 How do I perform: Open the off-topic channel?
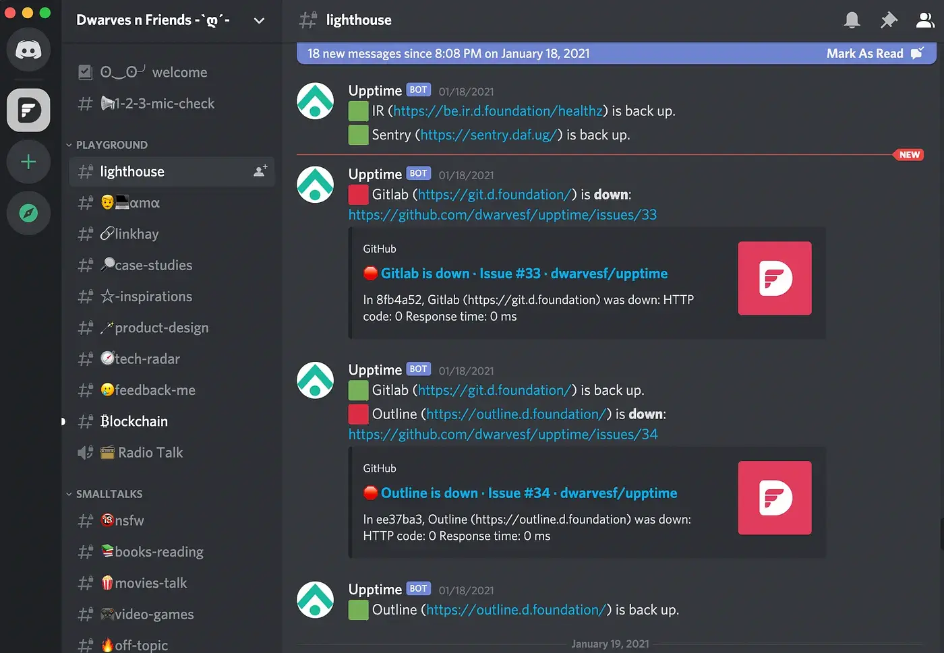click(x=172, y=645)
